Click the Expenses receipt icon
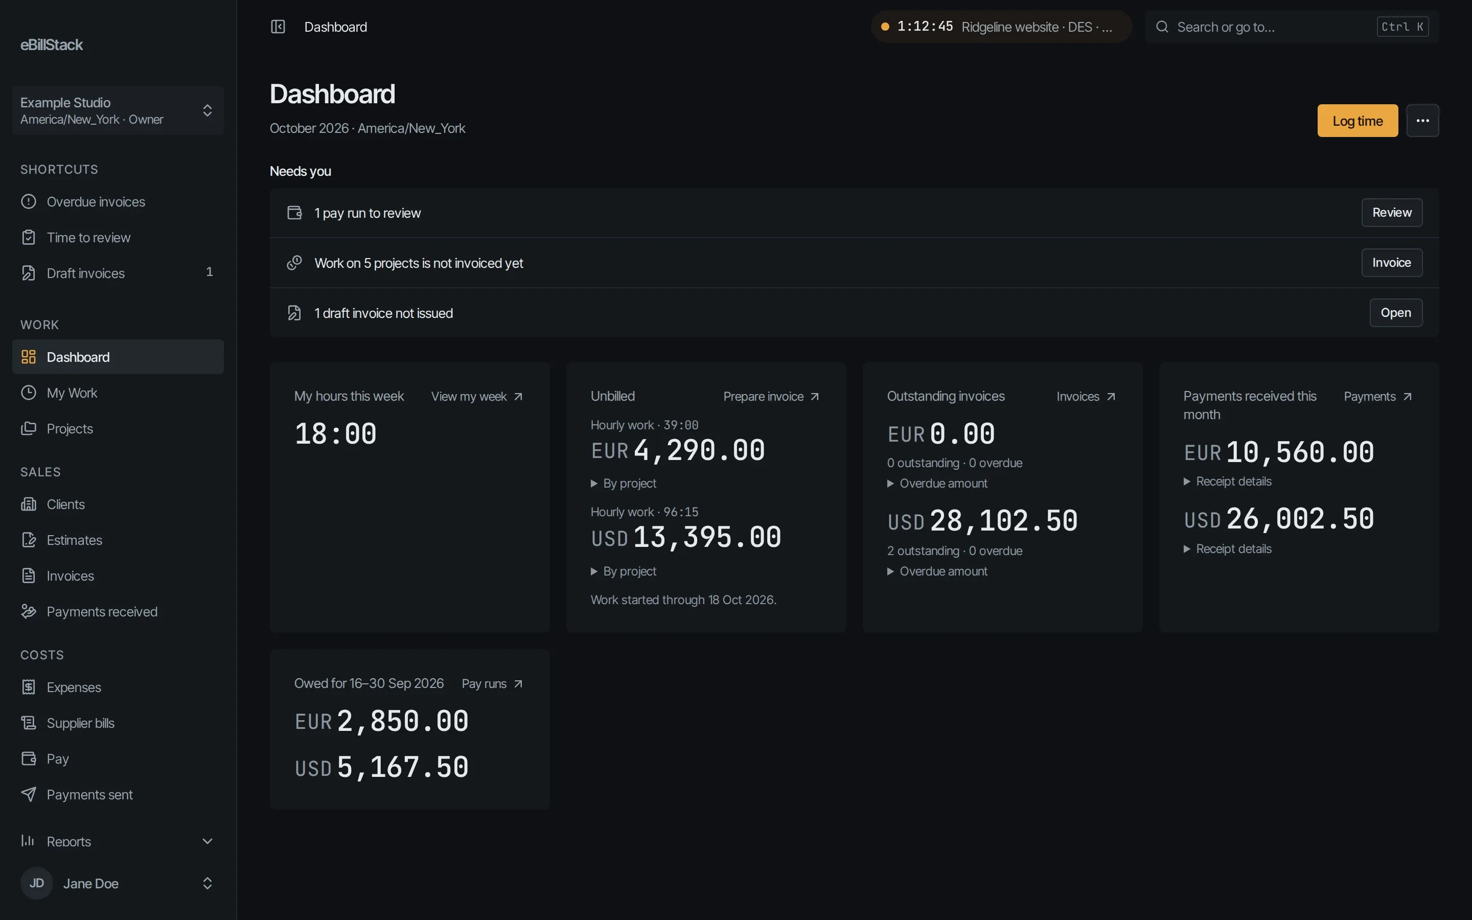The width and height of the screenshot is (1472, 920). [x=29, y=687]
